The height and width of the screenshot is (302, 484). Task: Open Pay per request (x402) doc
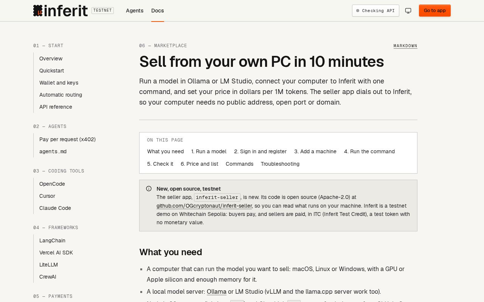(68, 139)
